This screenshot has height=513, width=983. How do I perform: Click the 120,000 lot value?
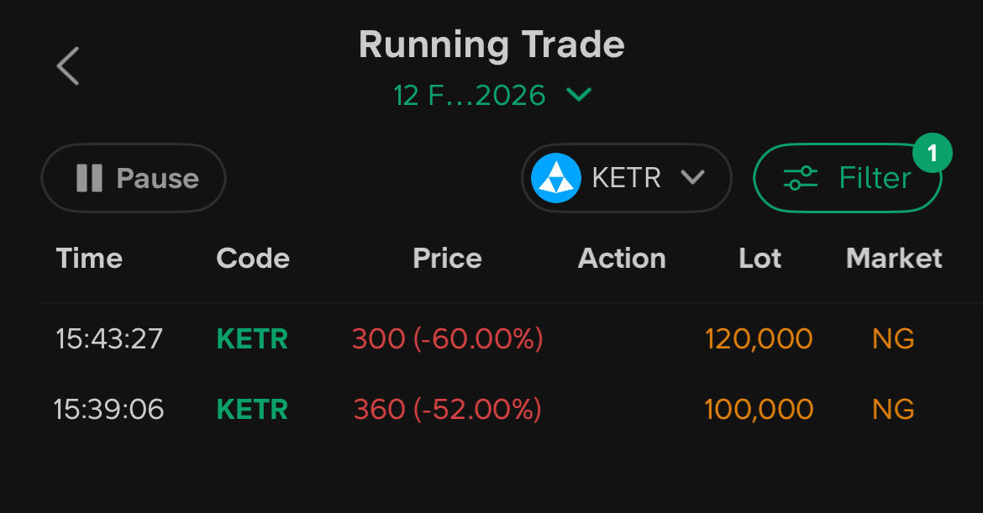759,338
